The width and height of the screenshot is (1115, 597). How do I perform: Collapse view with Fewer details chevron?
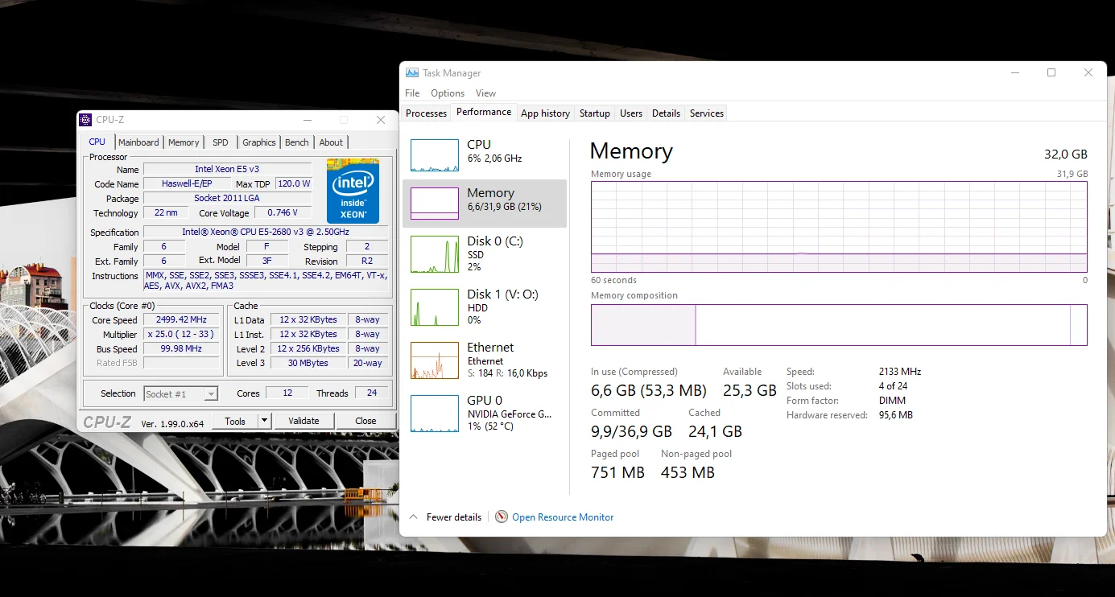[x=414, y=517]
